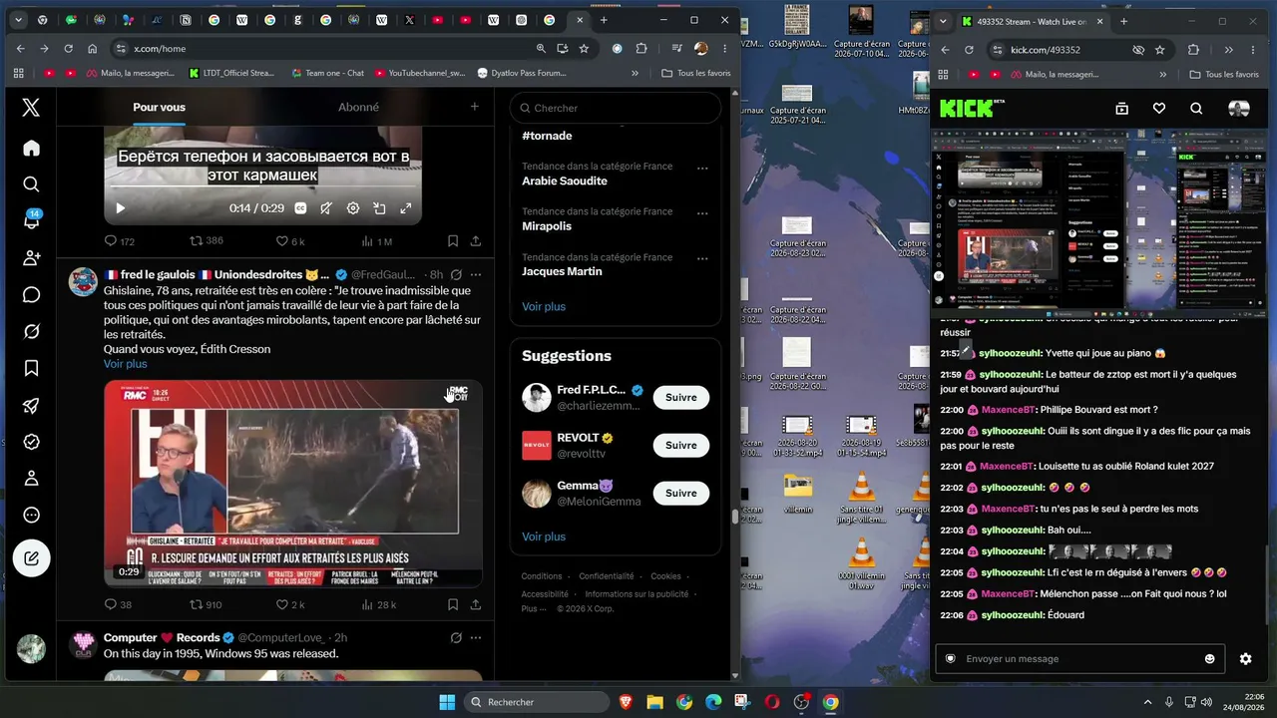This screenshot has width=1277, height=718.
Task: Click the X logo at top left
Action: (31, 108)
